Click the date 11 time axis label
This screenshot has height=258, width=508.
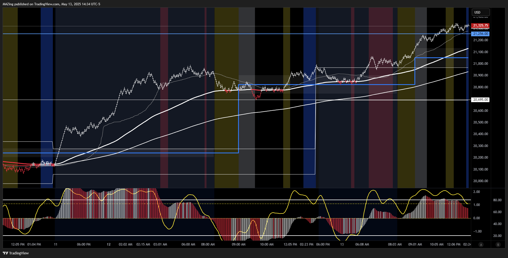click(56, 244)
